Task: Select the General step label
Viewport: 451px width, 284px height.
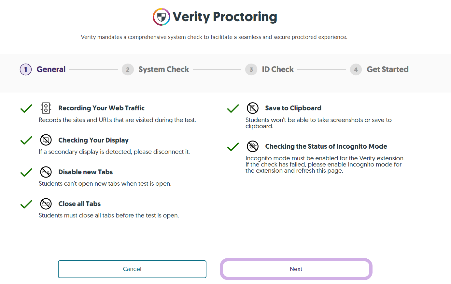Action: [x=51, y=69]
